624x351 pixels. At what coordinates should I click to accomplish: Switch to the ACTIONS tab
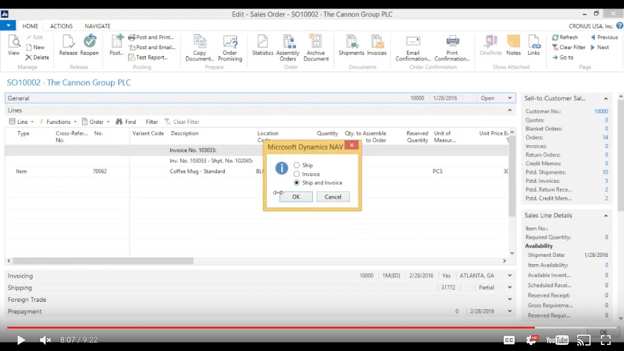[61, 26]
